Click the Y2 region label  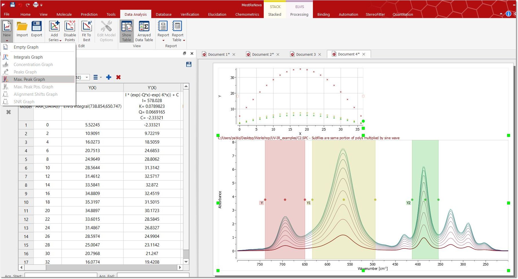pyautogui.click(x=408, y=203)
